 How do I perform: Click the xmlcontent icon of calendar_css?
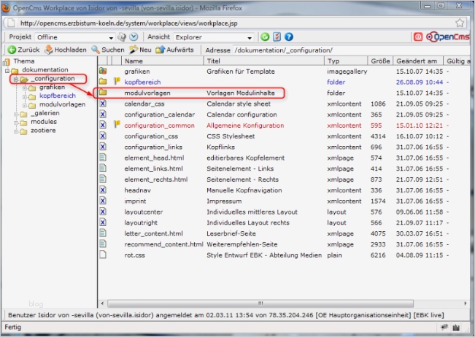pyautogui.click(x=103, y=104)
